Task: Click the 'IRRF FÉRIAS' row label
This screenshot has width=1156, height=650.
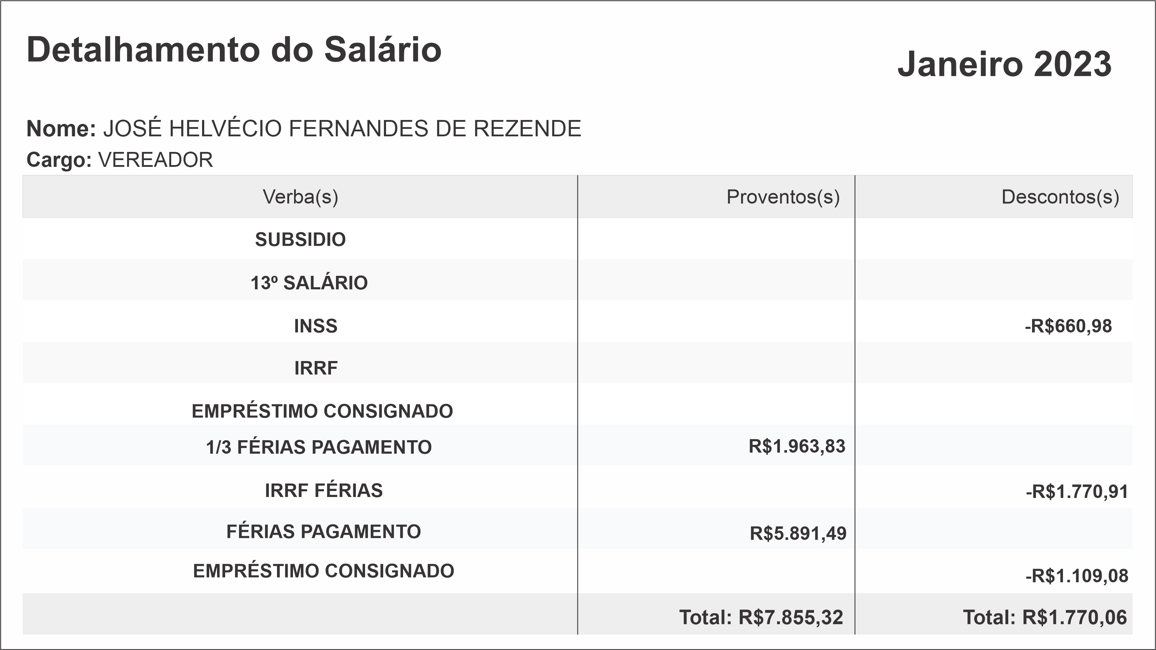Action: [324, 490]
